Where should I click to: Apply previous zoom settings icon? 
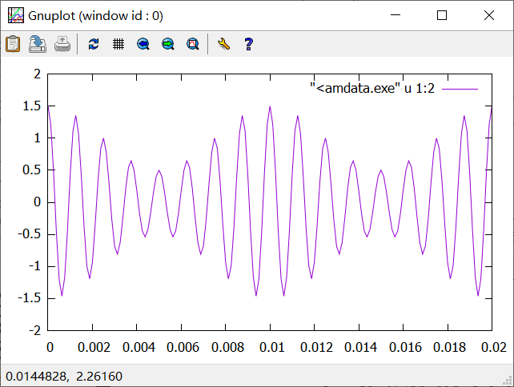tap(143, 44)
